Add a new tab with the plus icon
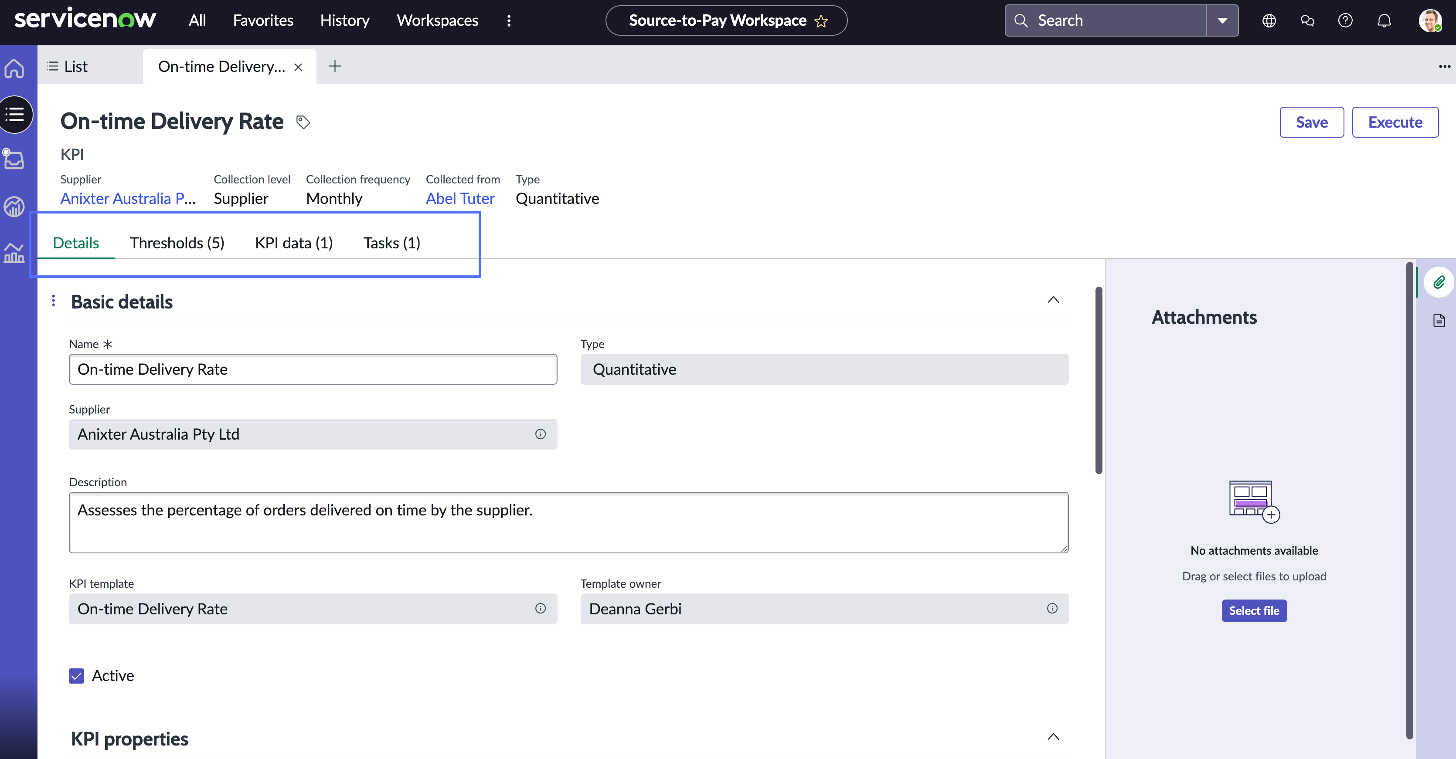The image size is (1456, 759). coord(335,66)
